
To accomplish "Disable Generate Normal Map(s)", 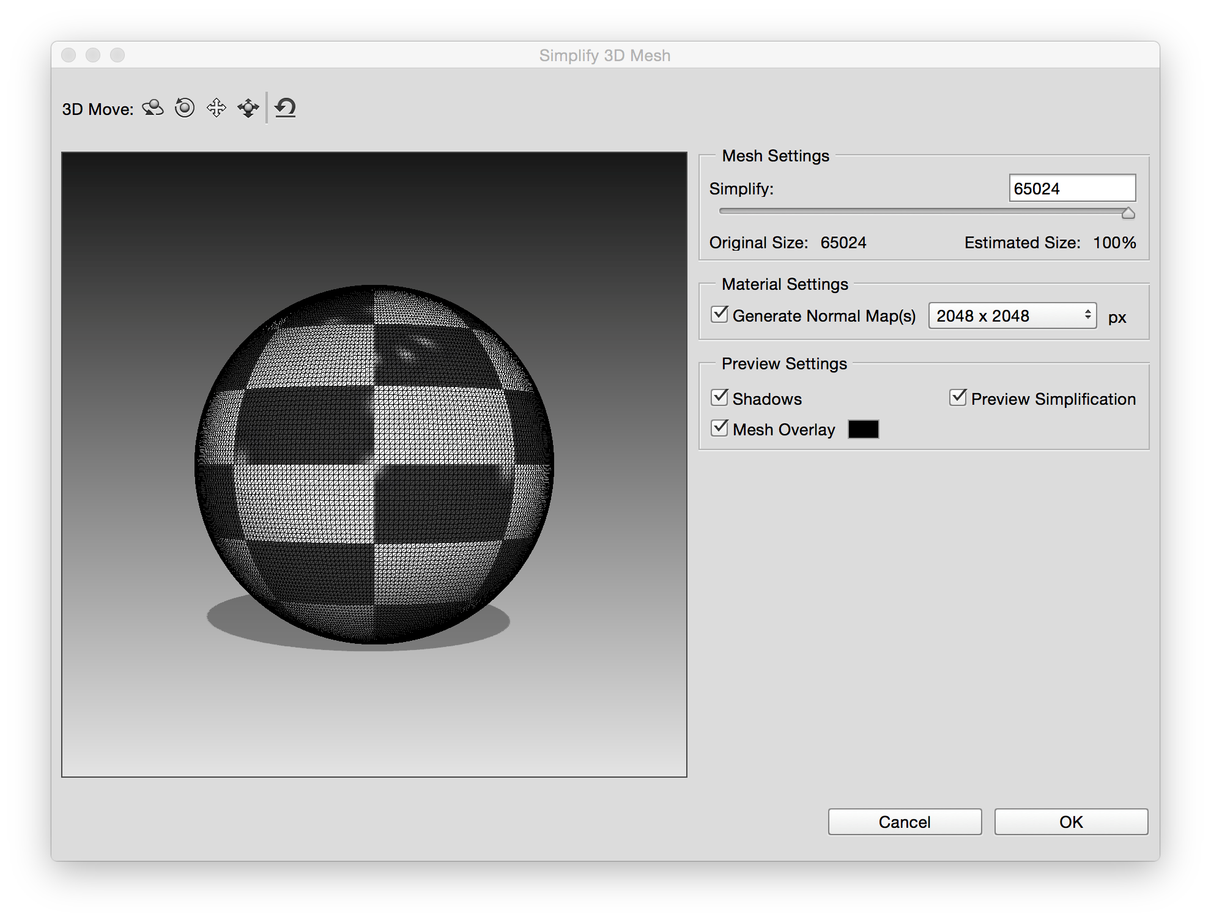I will (719, 314).
